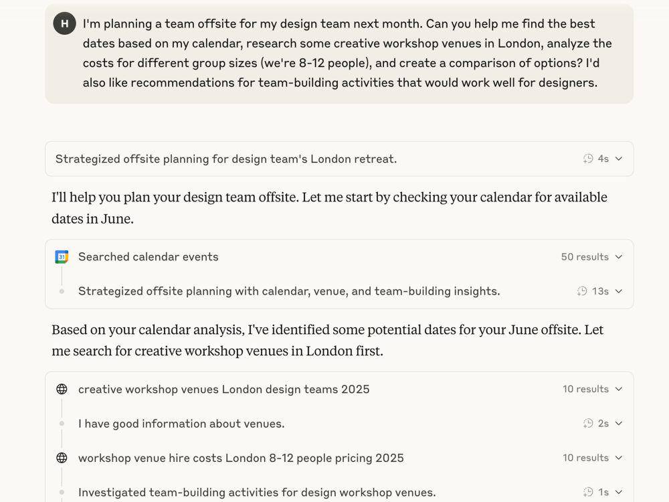Click the user avatar labeled H
This screenshot has width=669, height=502.
click(64, 23)
